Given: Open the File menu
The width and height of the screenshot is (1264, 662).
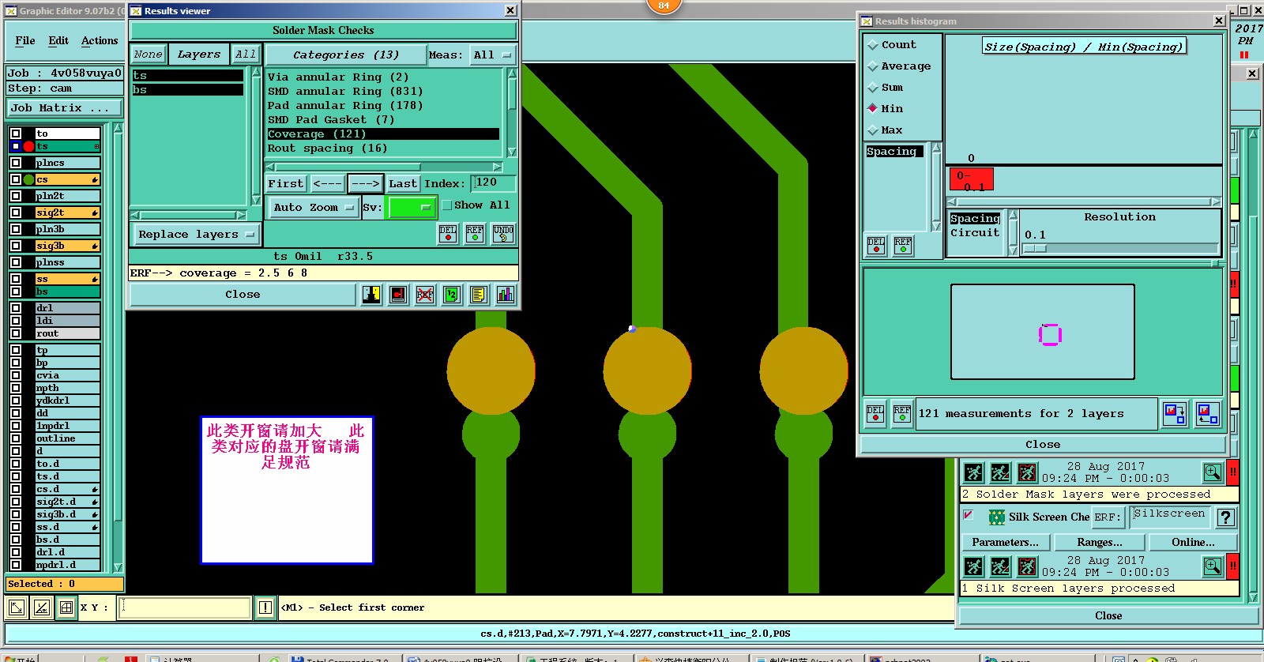Looking at the screenshot, I should [25, 40].
